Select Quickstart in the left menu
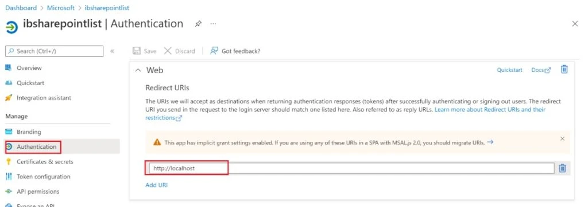Viewport: 588px width, 207px height. pos(30,83)
